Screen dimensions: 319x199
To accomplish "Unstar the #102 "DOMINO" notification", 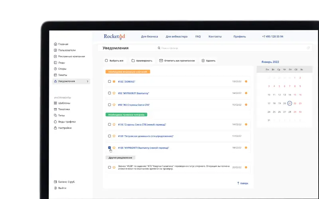I will point(114,82).
